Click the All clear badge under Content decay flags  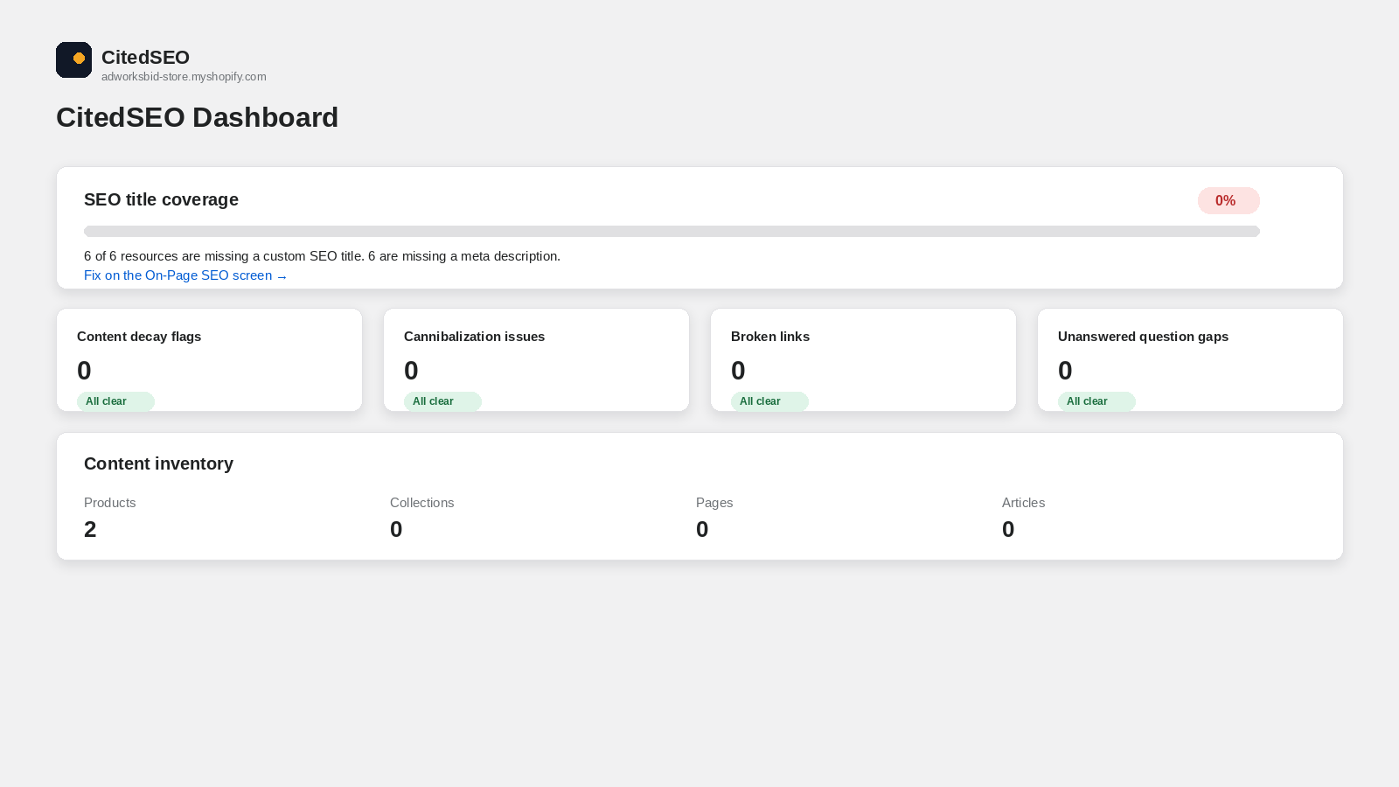115,401
